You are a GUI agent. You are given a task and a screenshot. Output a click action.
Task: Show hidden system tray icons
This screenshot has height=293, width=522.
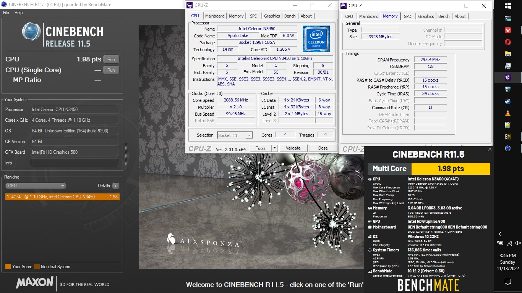click(x=500, y=234)
